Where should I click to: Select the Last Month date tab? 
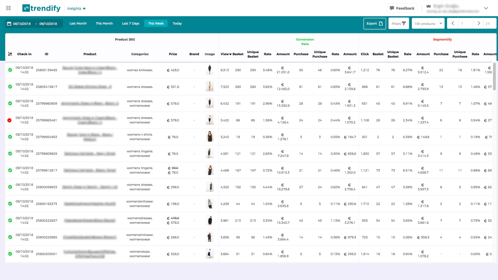(x=78, y=24)
